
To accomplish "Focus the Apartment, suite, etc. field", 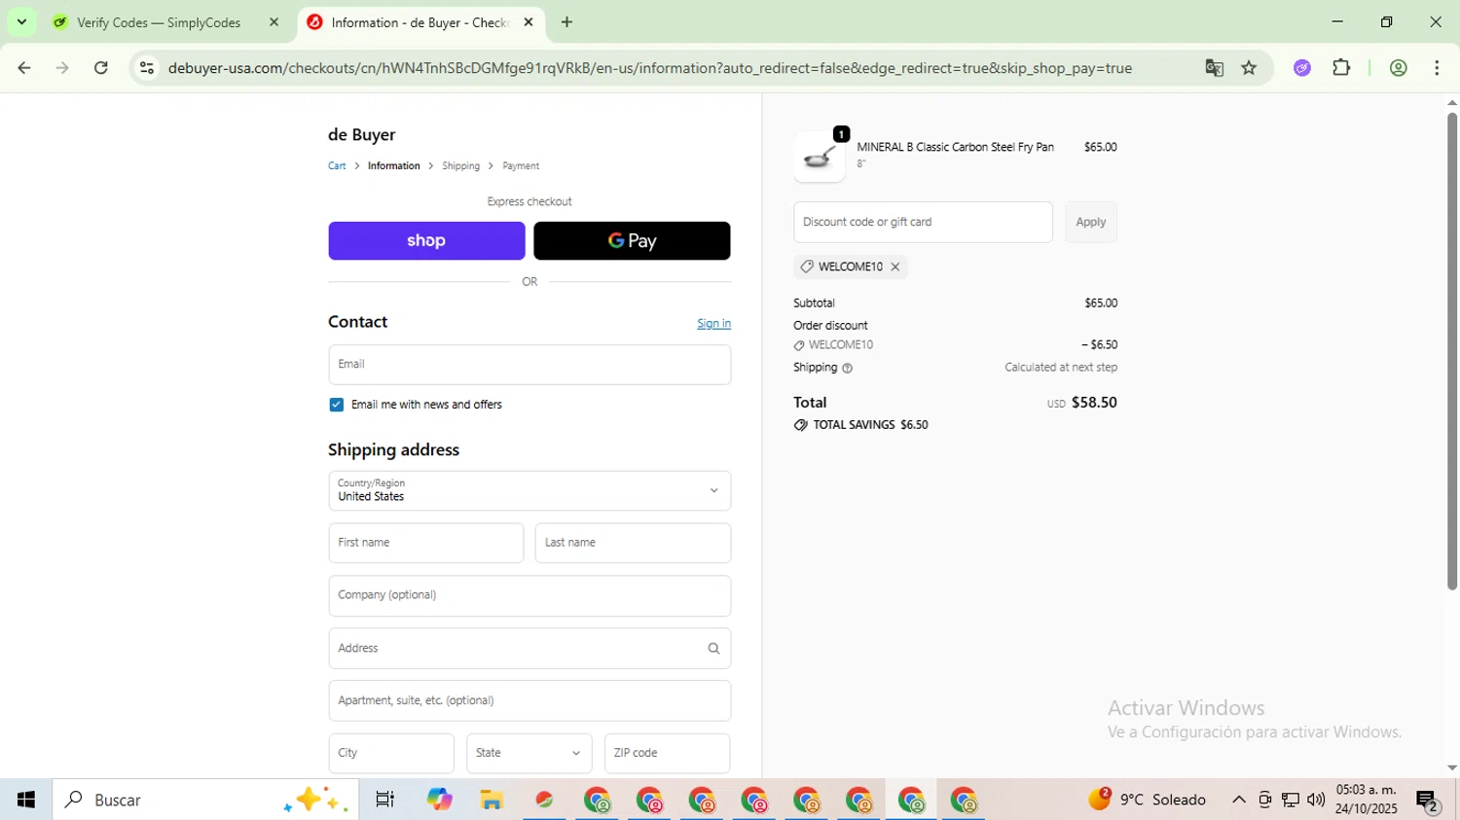I will tap(529, 701).
